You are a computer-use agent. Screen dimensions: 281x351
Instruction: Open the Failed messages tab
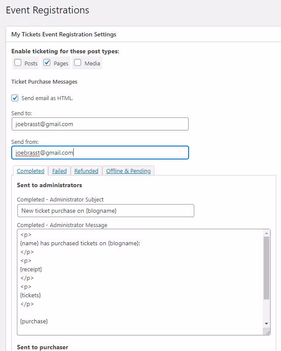coord(59,171)
